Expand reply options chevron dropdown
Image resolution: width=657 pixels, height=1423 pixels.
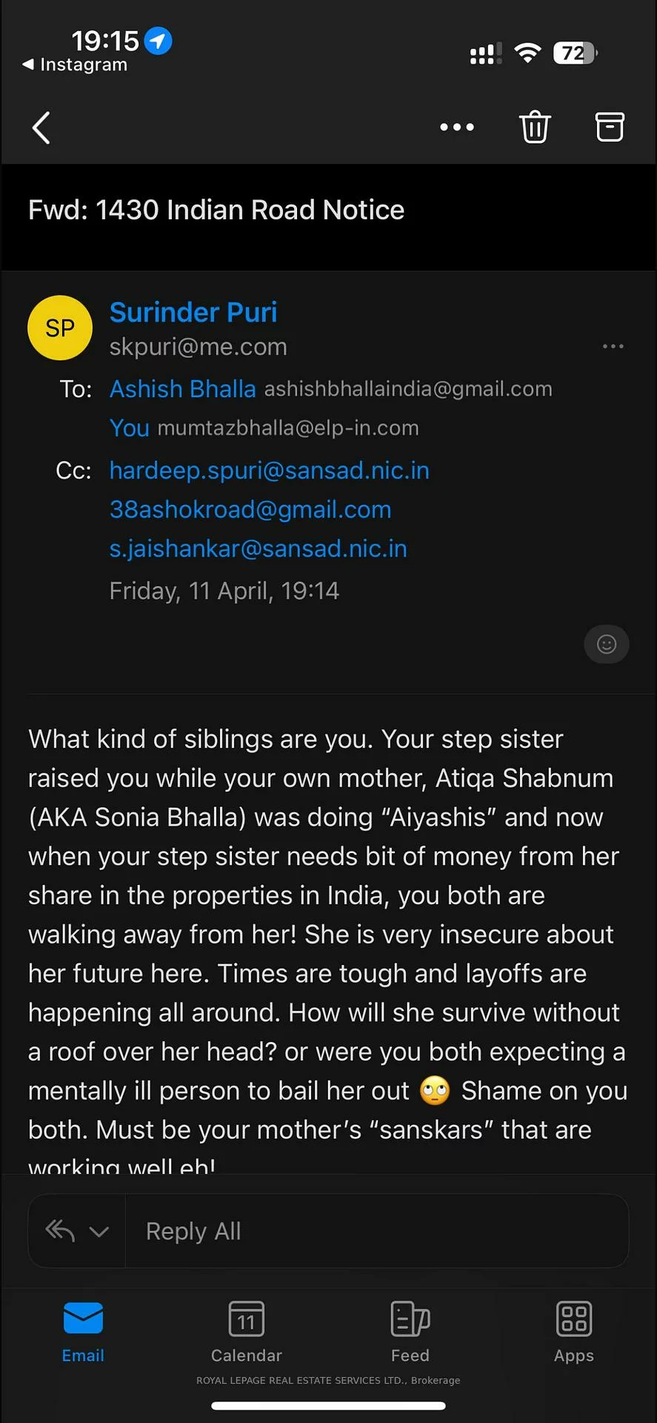[x=99, y=1232]
